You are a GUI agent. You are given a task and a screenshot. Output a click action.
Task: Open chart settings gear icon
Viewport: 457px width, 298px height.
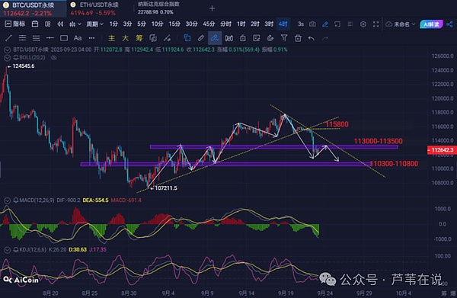click(x=363, y=24)
